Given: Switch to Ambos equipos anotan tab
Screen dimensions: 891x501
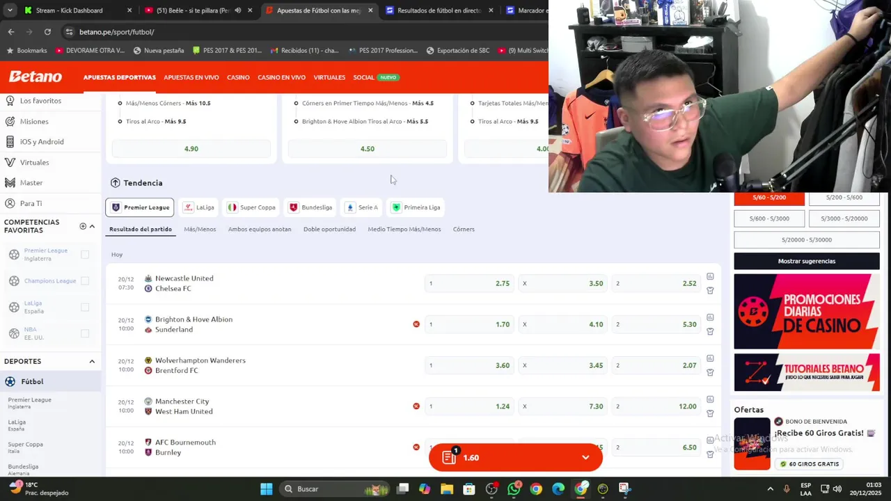Looking at the screenshot, I should [x=260, y=229].
